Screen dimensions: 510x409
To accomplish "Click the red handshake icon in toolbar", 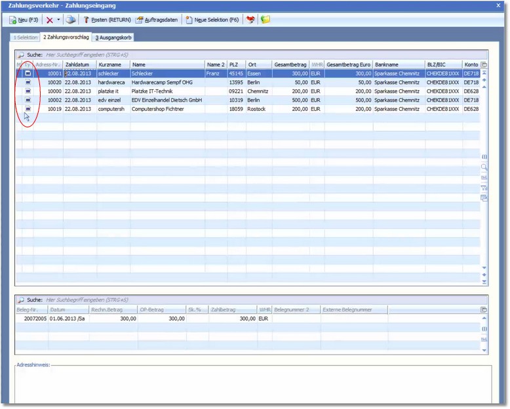I will tap(250, 20).
